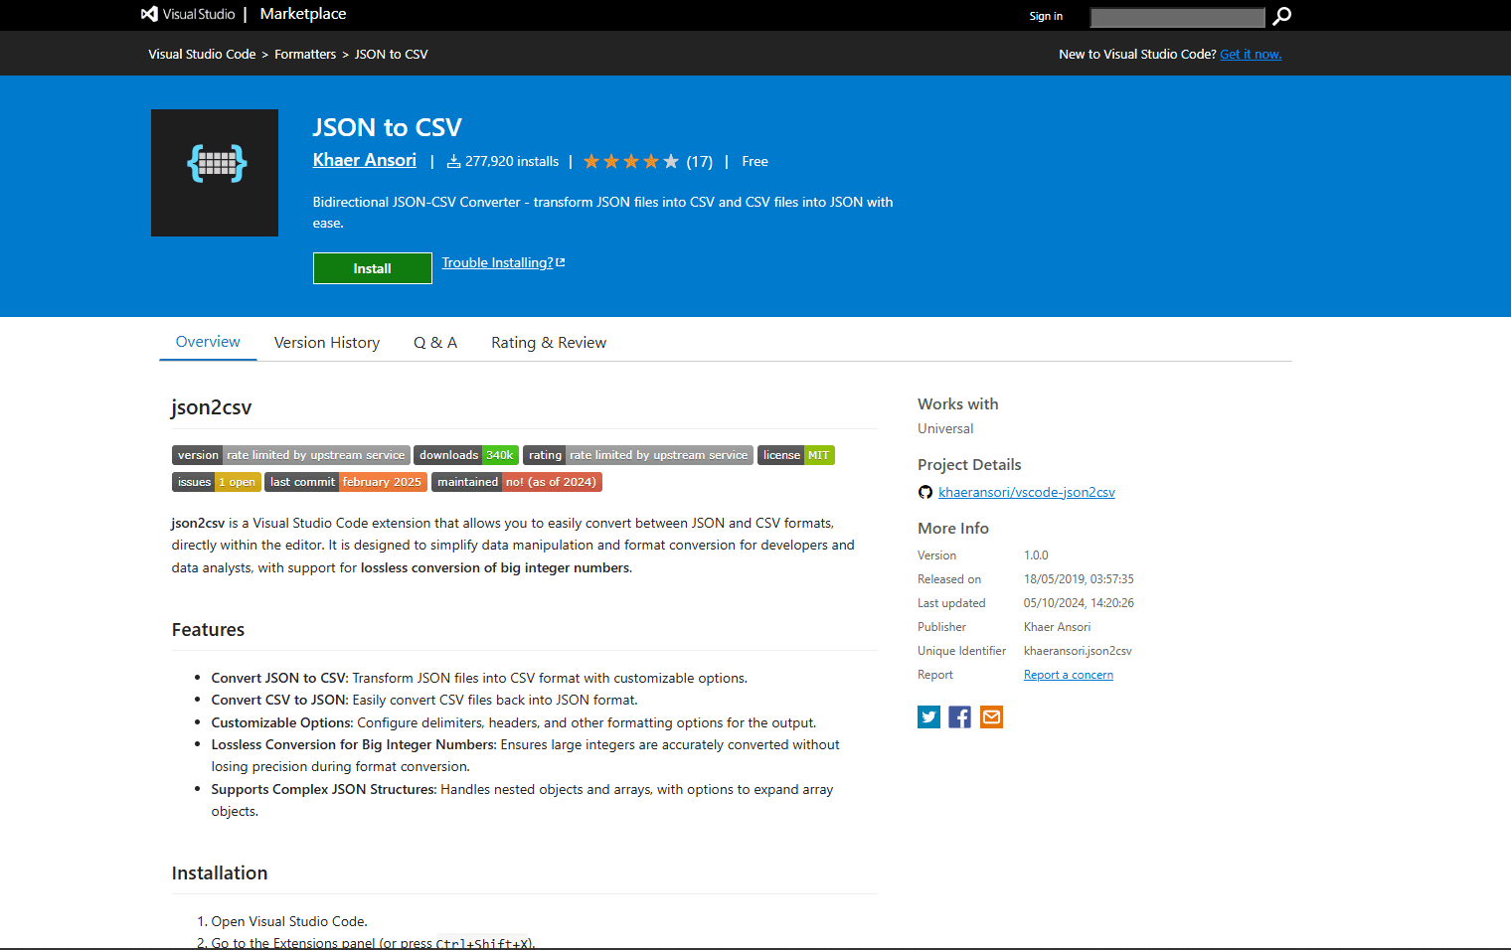Click the star rating icons
Screen dimensions: 1511x950
630,162
